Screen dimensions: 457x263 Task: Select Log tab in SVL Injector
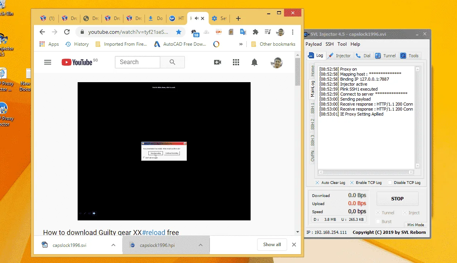(x=316, y=55)
